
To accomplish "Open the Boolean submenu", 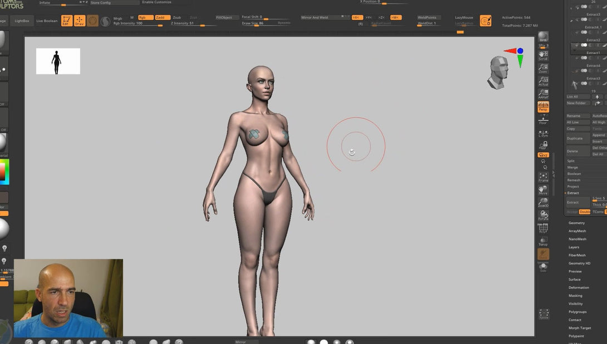I will 574,174.
